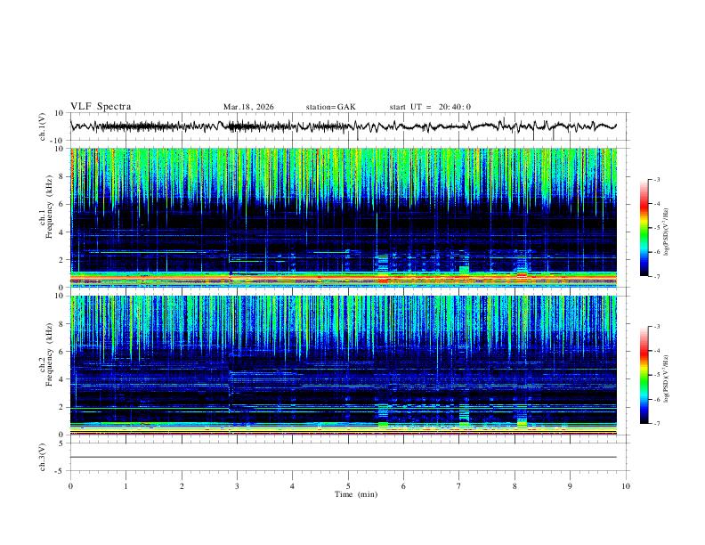
Task: Click the "-5" tick on ch.2 color bar
Action: click(656, 375)
